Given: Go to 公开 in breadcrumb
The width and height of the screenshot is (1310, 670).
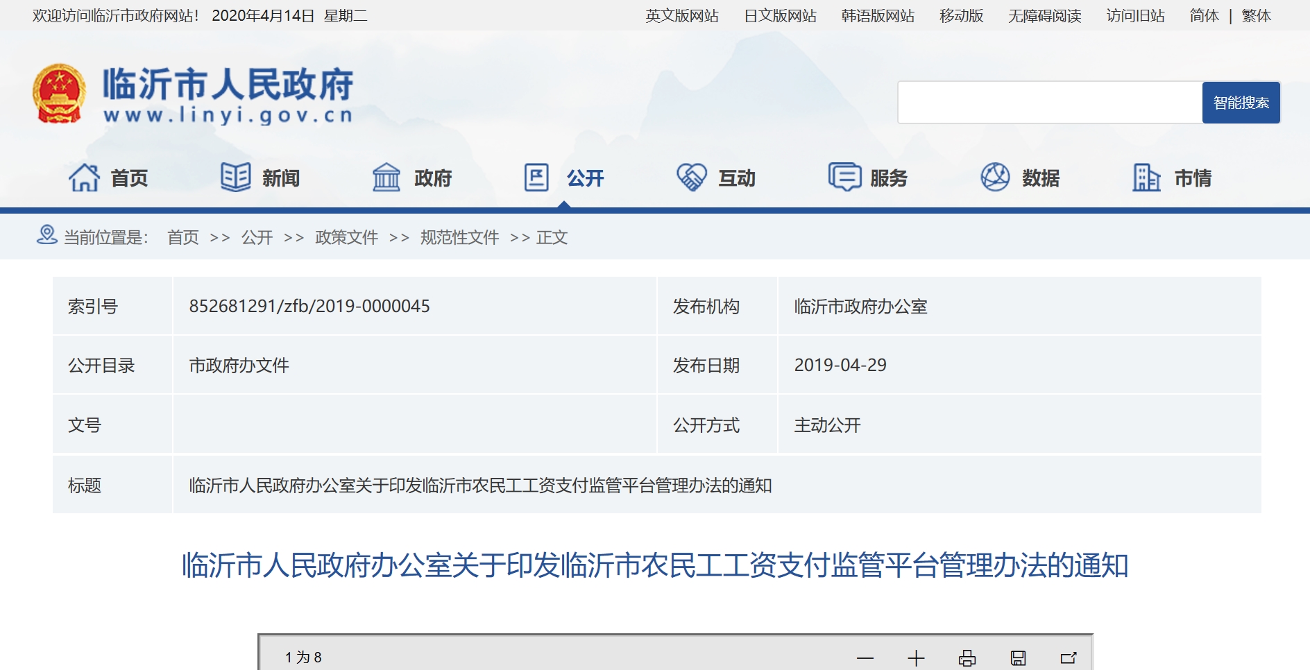Looking at the screenshot, I should (x=257, y=237).
